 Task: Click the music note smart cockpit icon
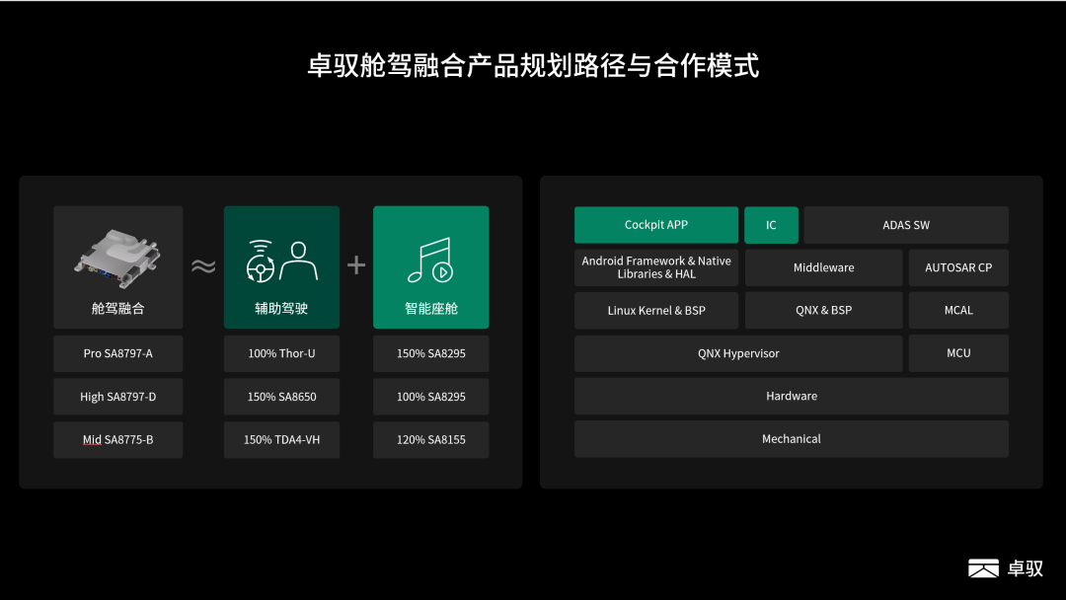430,261
